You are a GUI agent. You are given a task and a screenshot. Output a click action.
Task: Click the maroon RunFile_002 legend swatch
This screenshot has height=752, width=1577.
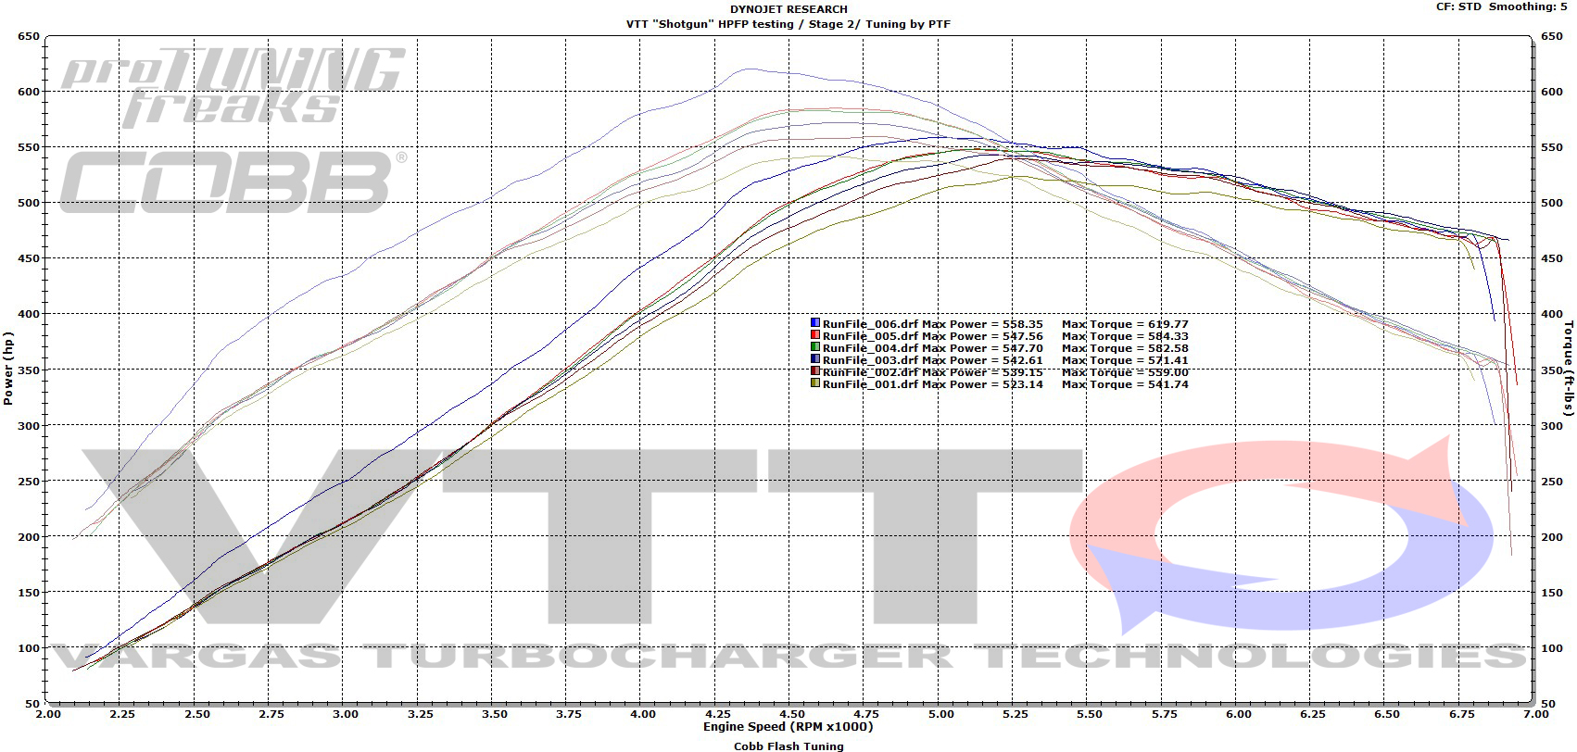pos(815,371)
